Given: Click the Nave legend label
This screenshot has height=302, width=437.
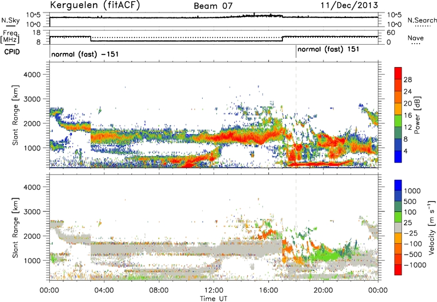Looking at the screenshot, I should [x=416, y=38].
